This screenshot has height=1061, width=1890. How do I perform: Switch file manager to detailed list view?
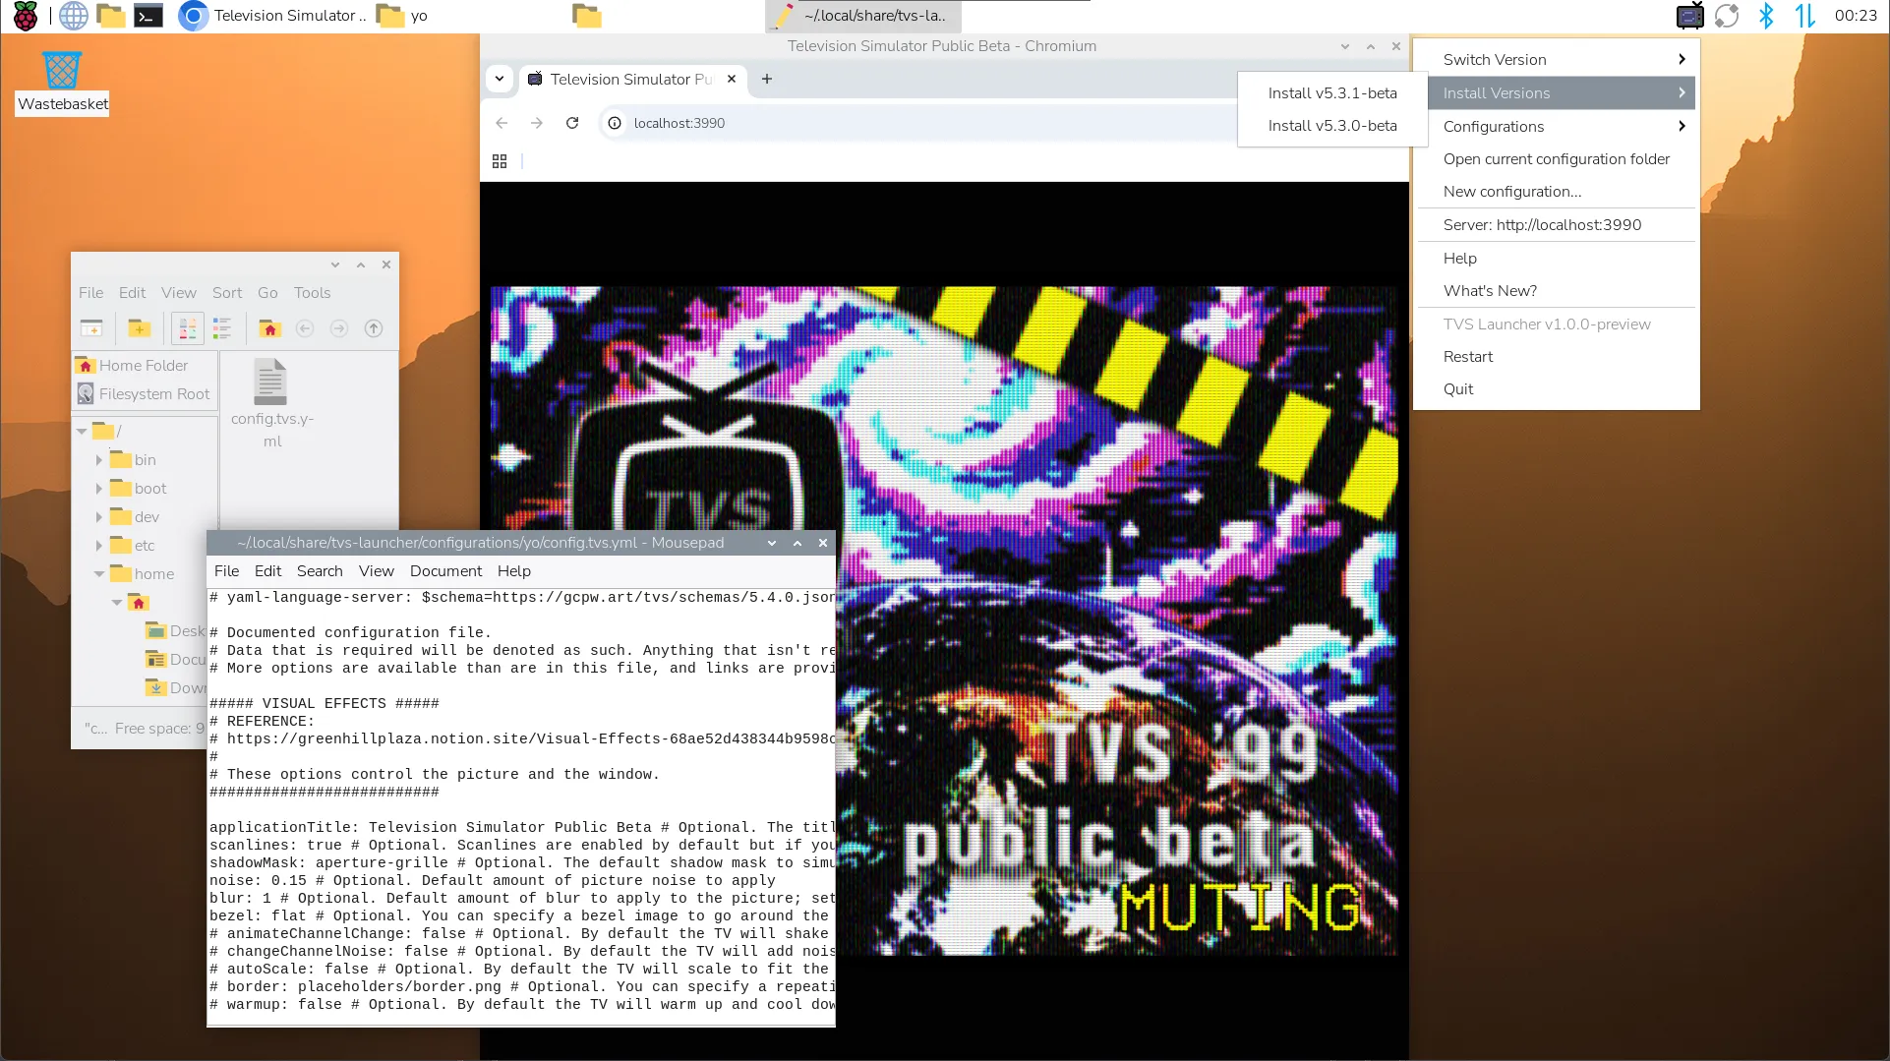pyautogui.click(x=221, y=328)
